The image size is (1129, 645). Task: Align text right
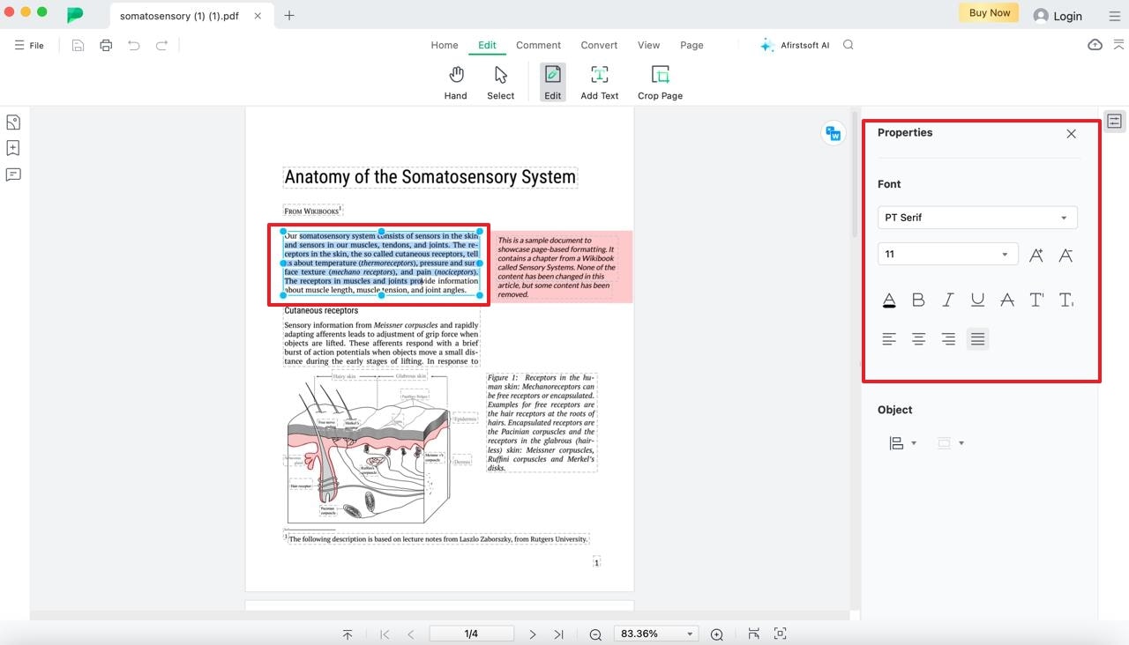click(948, 339)
